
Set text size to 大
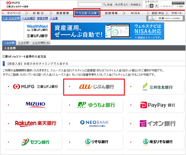point(156,6)
